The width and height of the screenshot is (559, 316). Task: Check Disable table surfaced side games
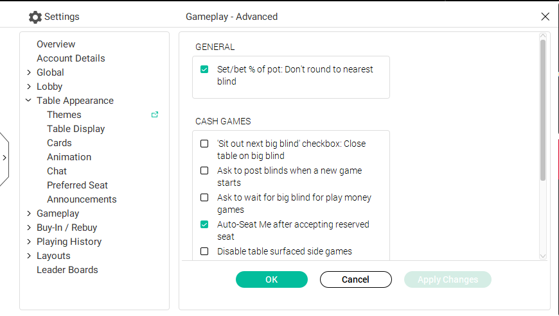(x=204, y=251)
